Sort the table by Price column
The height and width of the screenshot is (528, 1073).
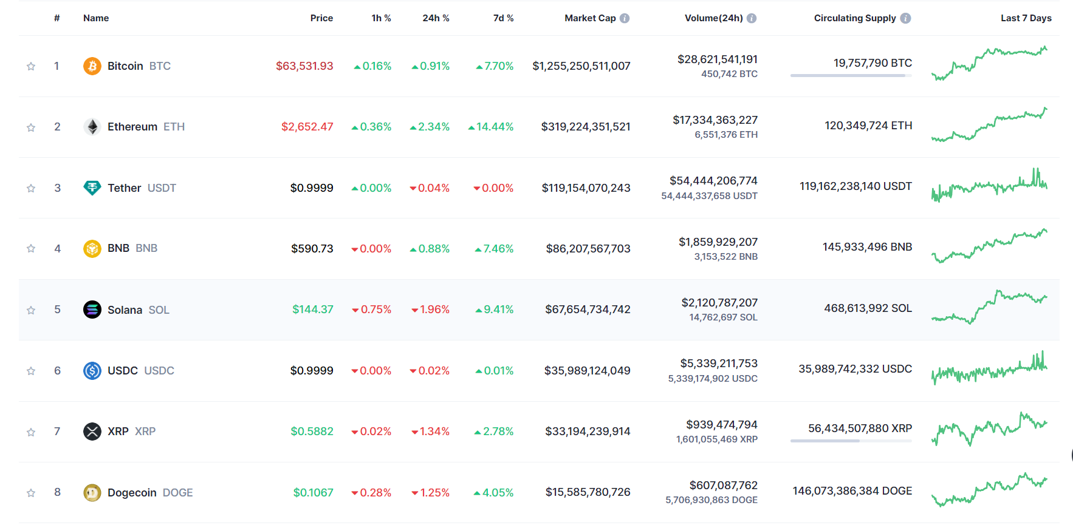click(x=321, y=18)
